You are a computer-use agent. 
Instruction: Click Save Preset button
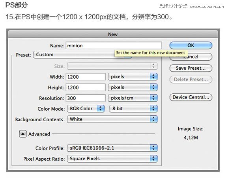[191, 68]
